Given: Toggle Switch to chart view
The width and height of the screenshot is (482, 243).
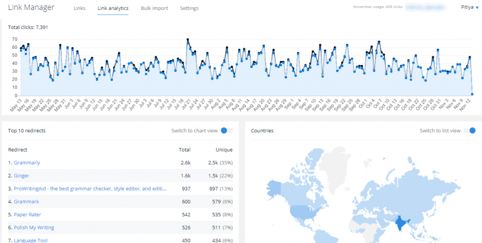Looking at the screenshot, I should 227,130.
